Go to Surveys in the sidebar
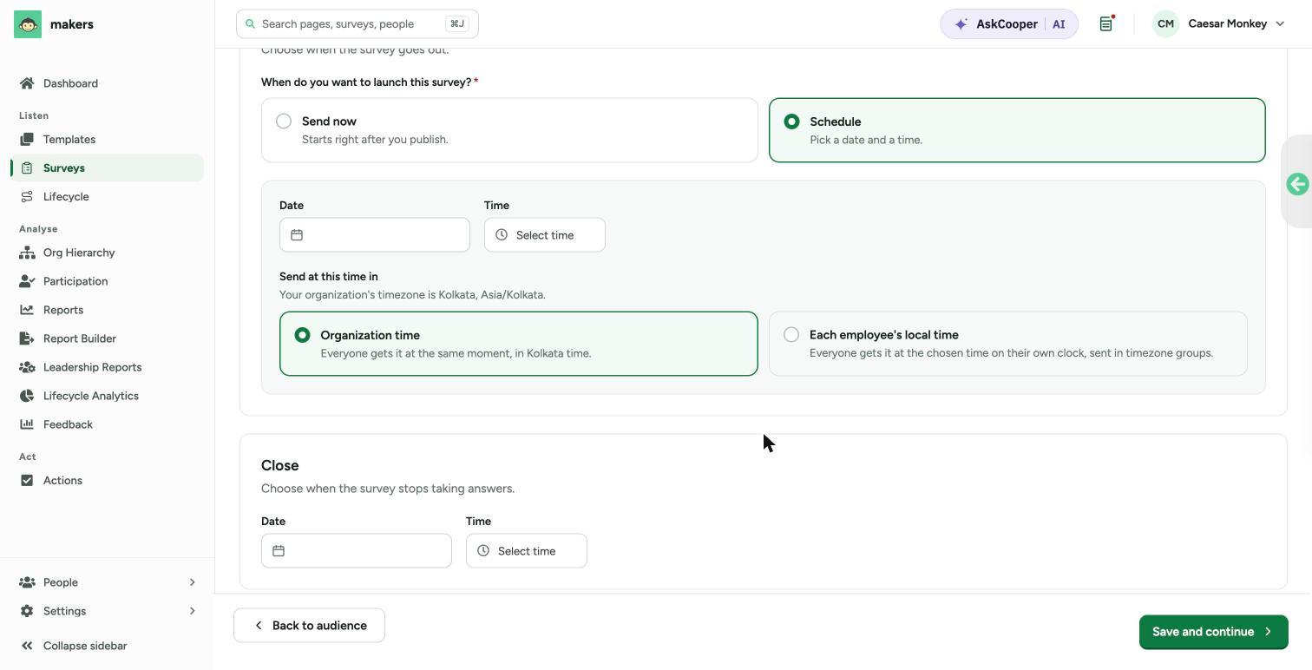The height and width of the screenshot is (670, 1312). (x=108, y=167)
